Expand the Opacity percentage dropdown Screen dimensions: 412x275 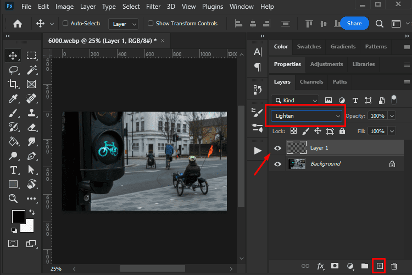(392, 116)
